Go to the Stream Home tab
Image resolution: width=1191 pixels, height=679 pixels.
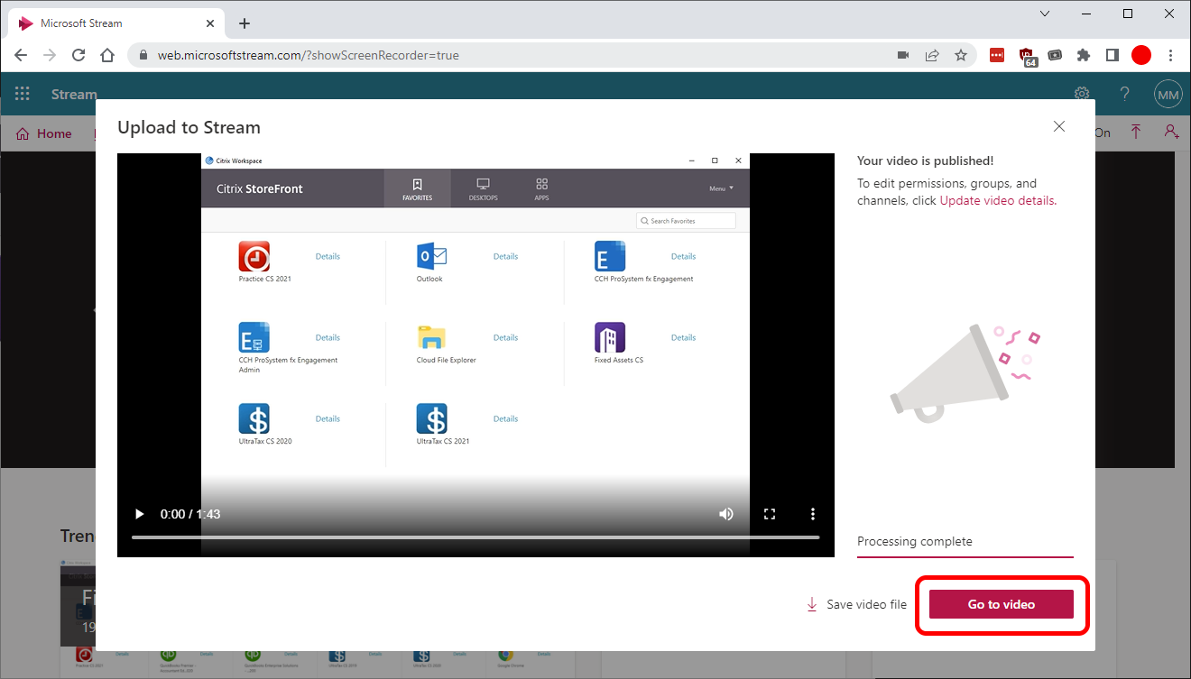[x=44, y=133]
